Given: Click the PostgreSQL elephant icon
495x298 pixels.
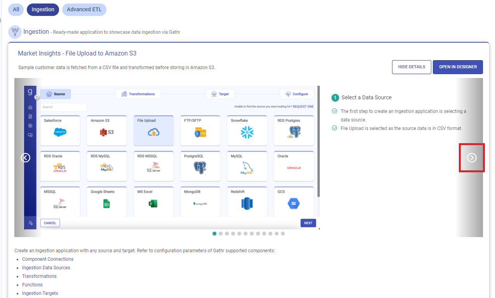Looking at the screenshot, I should pos(200,168).
